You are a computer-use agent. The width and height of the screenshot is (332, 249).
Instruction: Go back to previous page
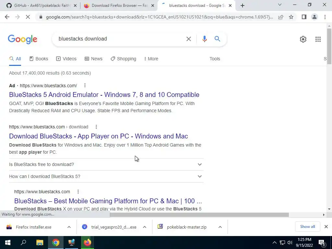pyautogui.click(x=7, y=17)
